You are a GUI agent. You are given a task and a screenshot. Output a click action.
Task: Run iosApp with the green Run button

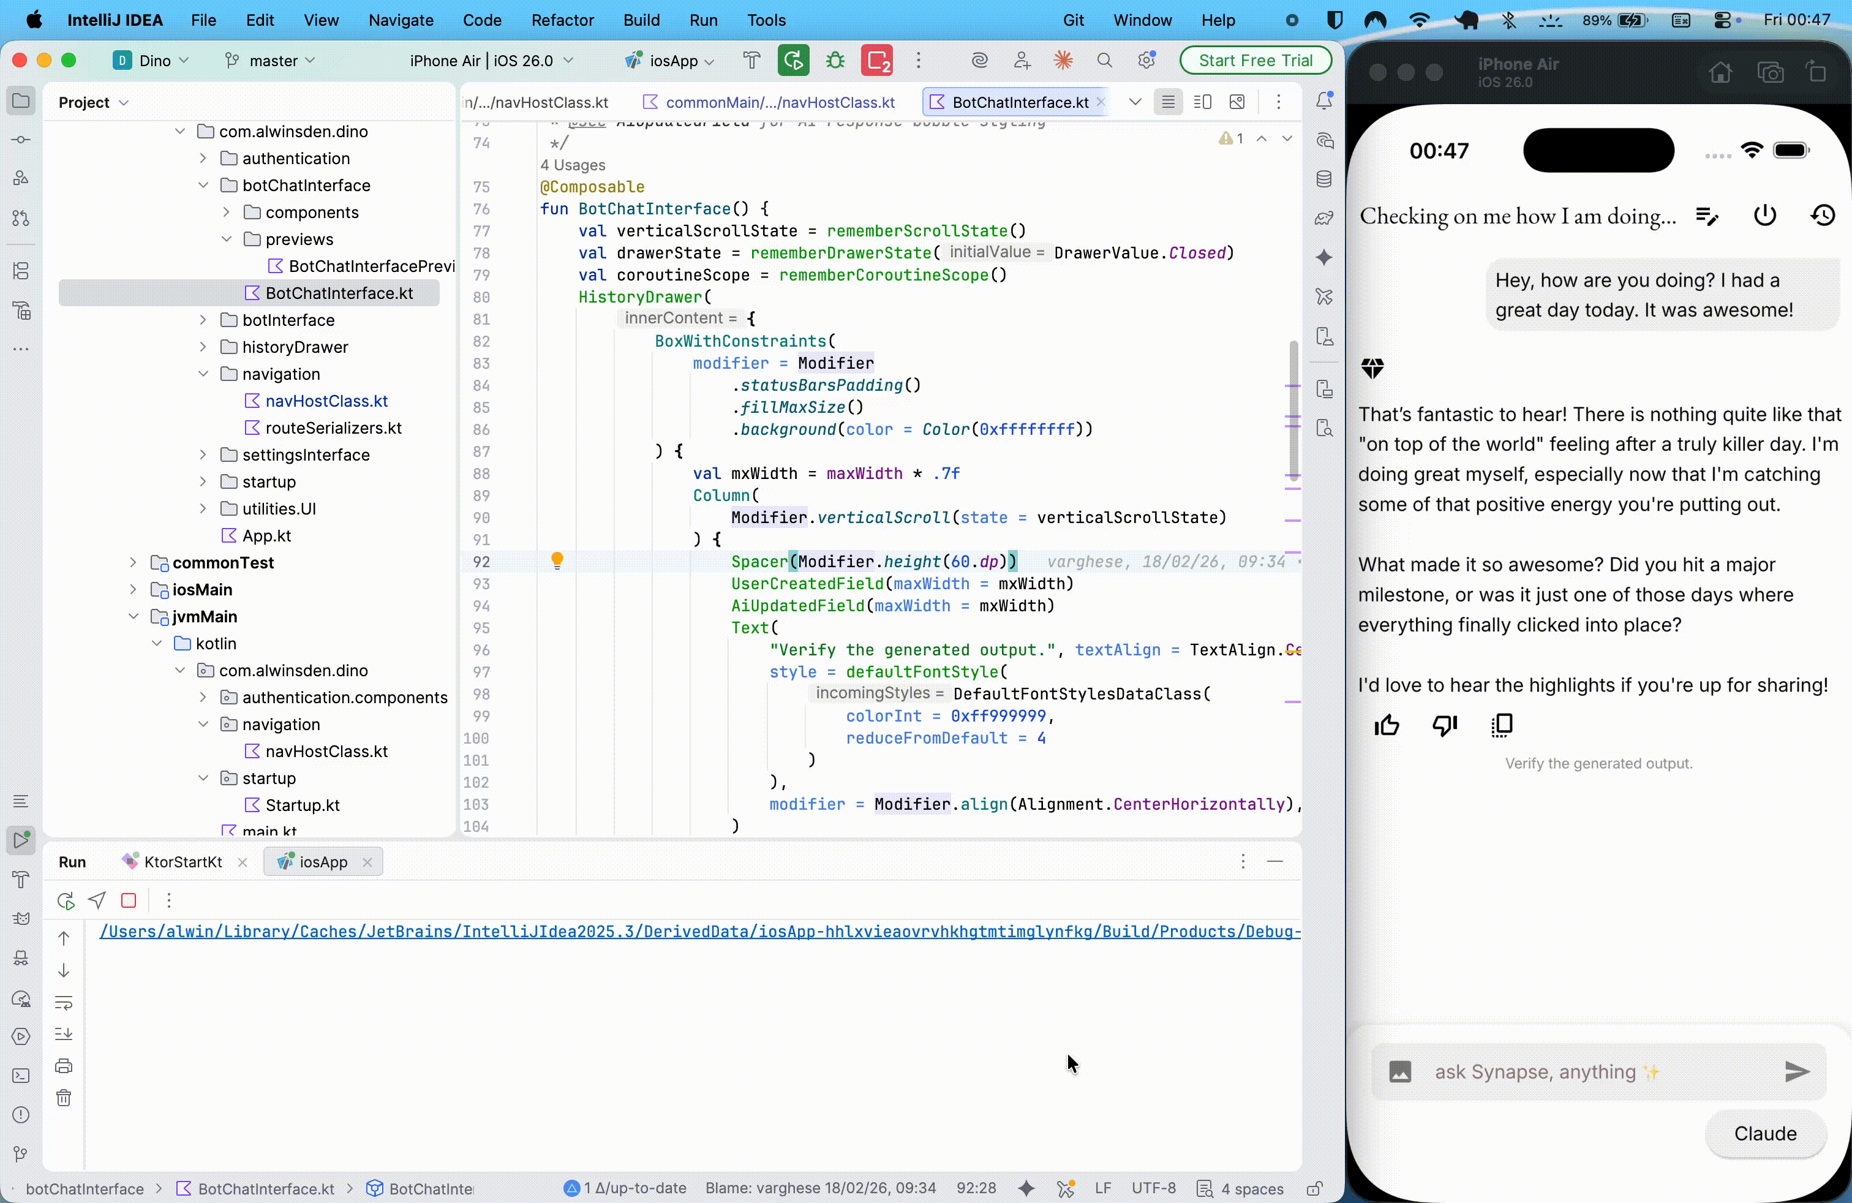pyautogui.click(x=793, y=60)
